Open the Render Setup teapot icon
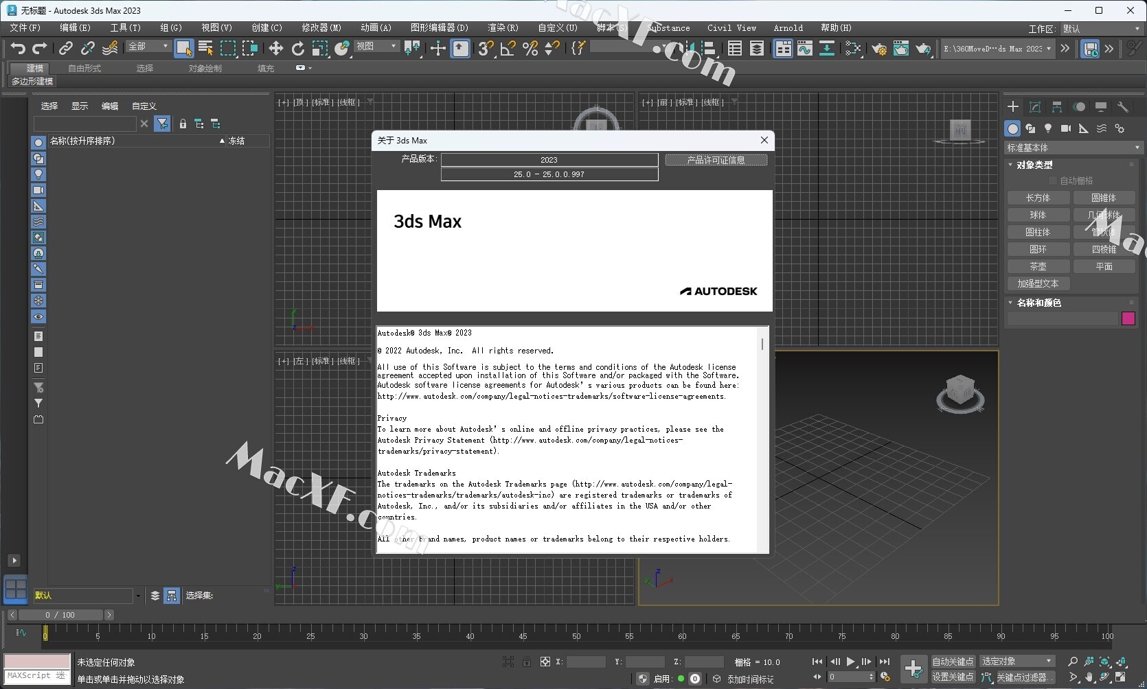The image size is (1147, 689). (x=879, y=48)
